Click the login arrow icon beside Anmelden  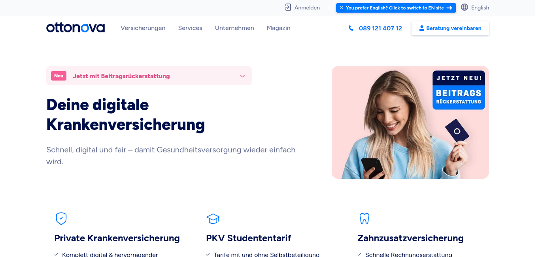click(288, 8)
